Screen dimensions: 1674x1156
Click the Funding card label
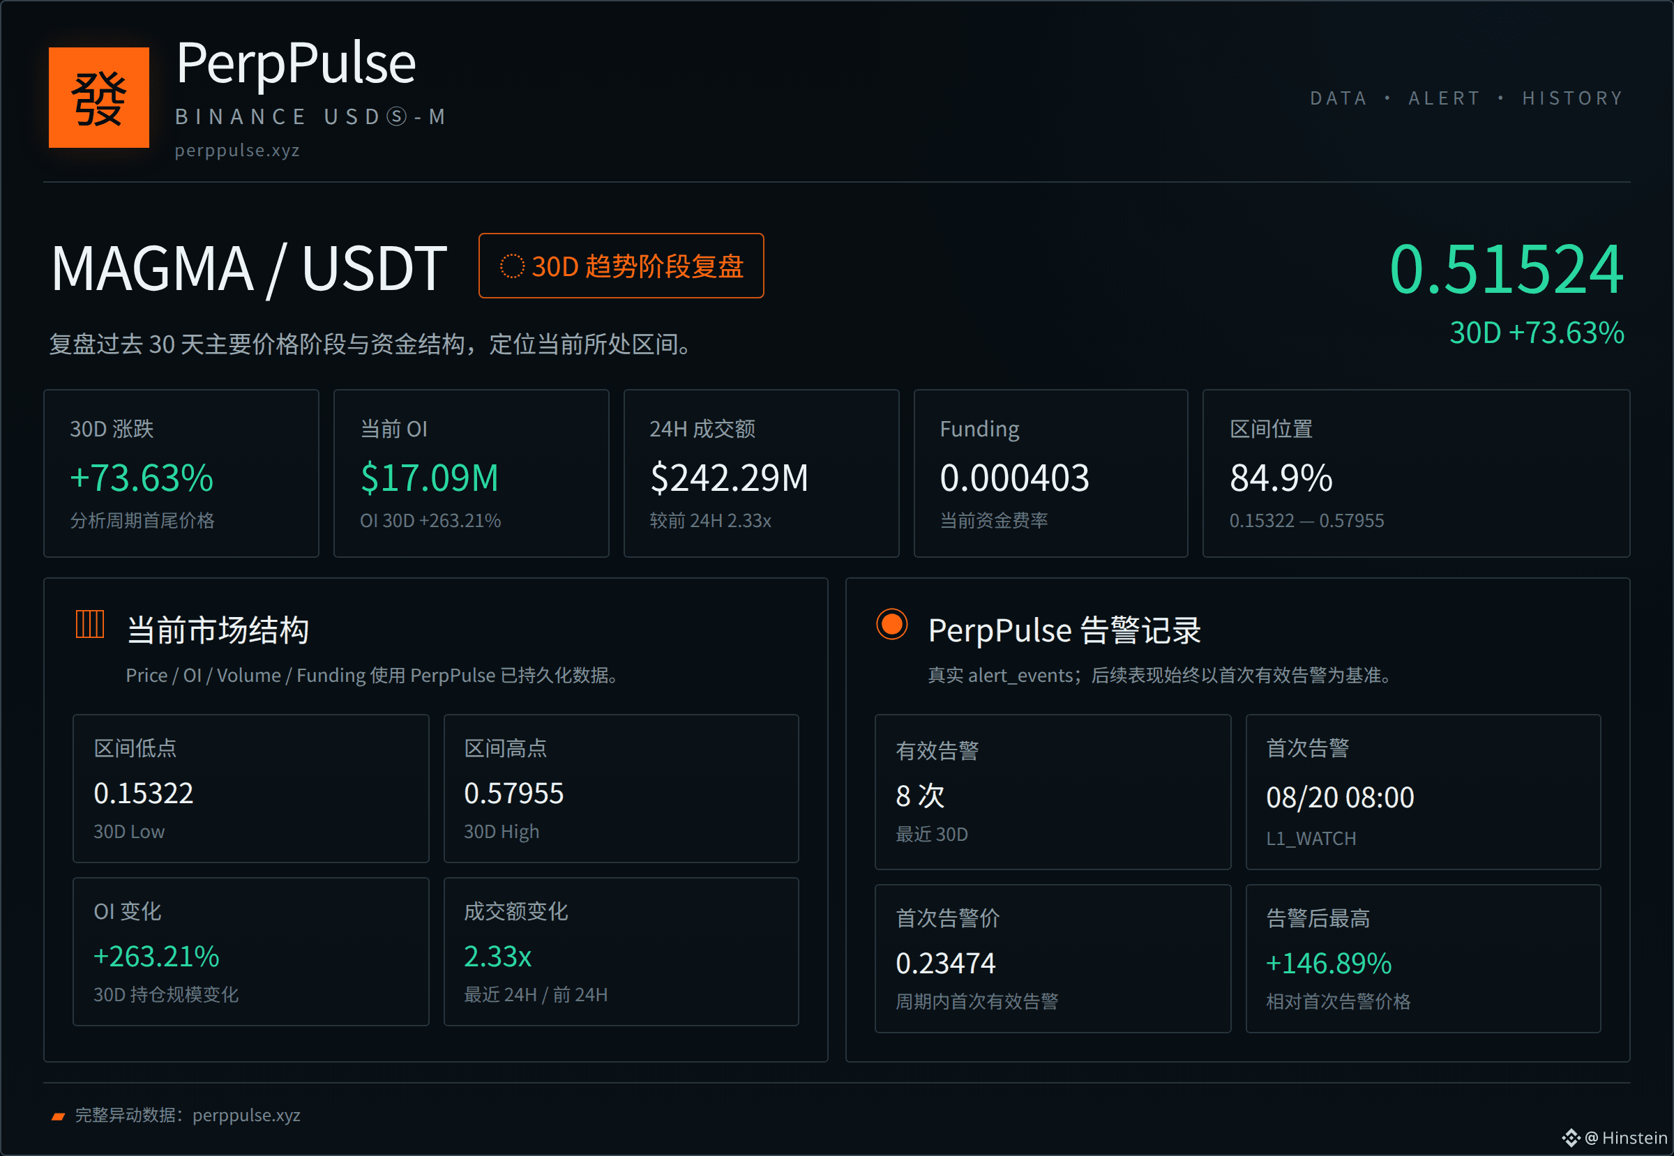(979, 429)
